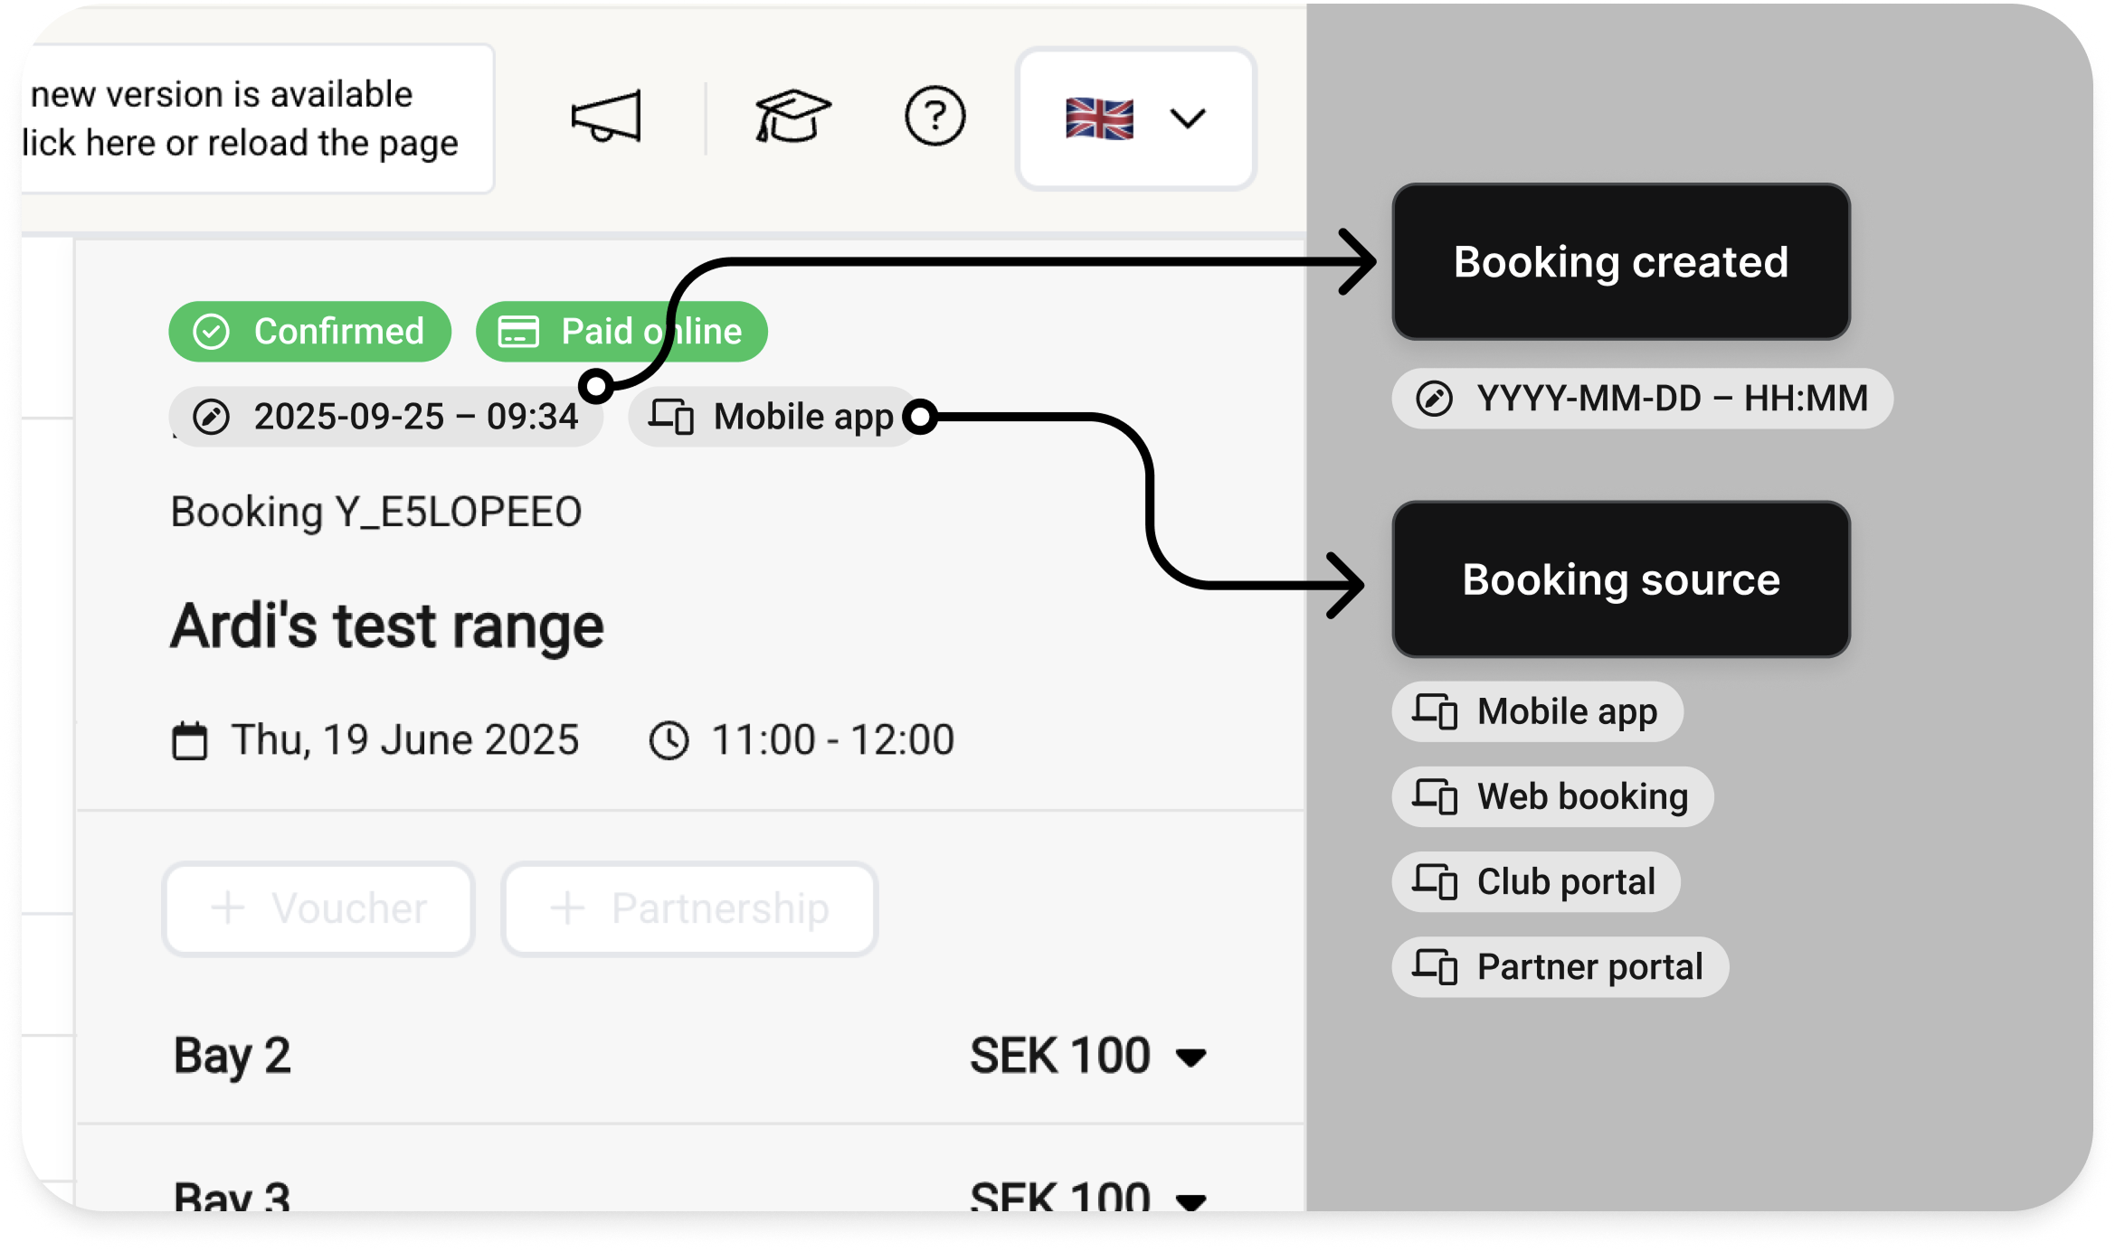Click the new version available notice

[x=244, y=118]
